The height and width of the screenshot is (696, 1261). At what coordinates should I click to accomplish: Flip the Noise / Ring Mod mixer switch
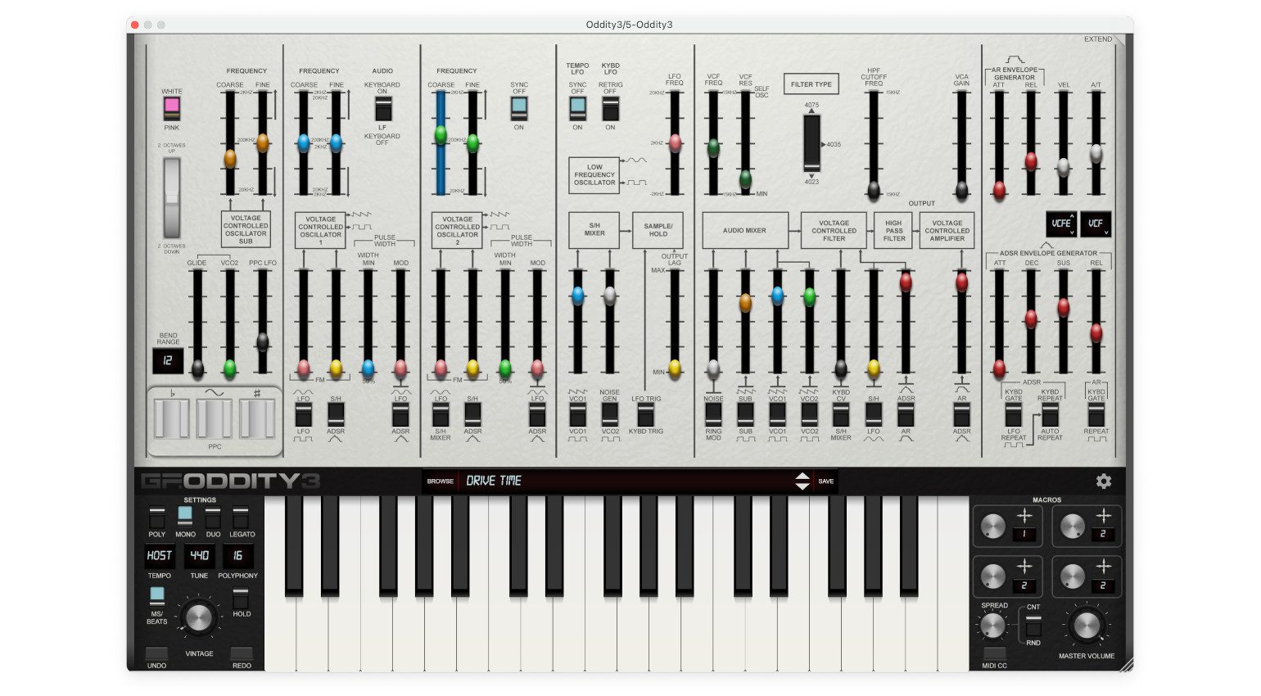(x=713, y=414)
